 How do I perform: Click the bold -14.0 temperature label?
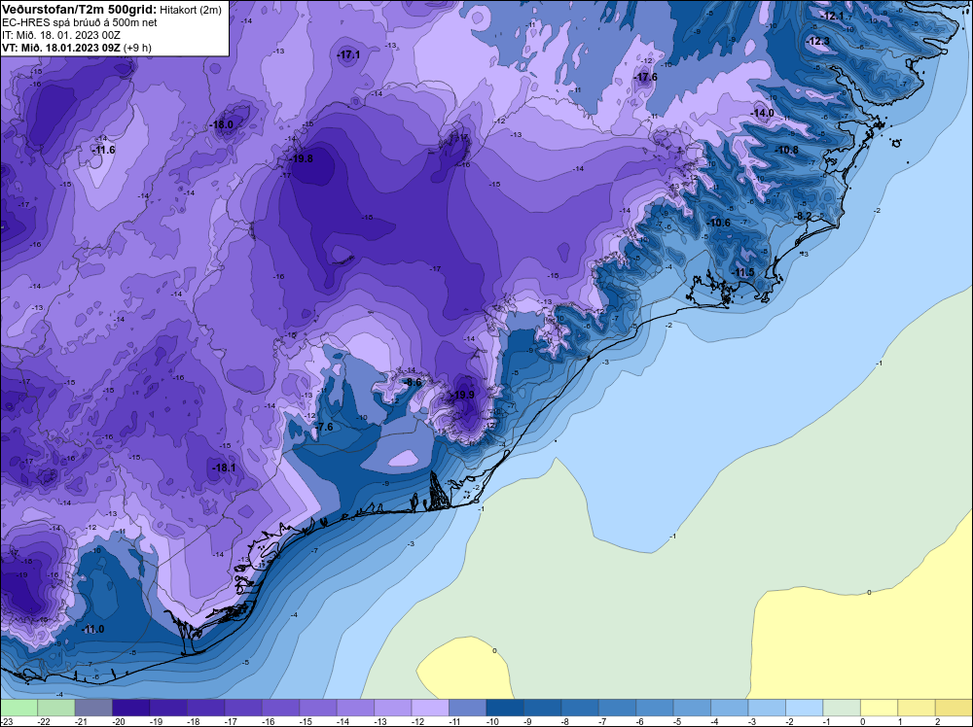click(763, 113)
